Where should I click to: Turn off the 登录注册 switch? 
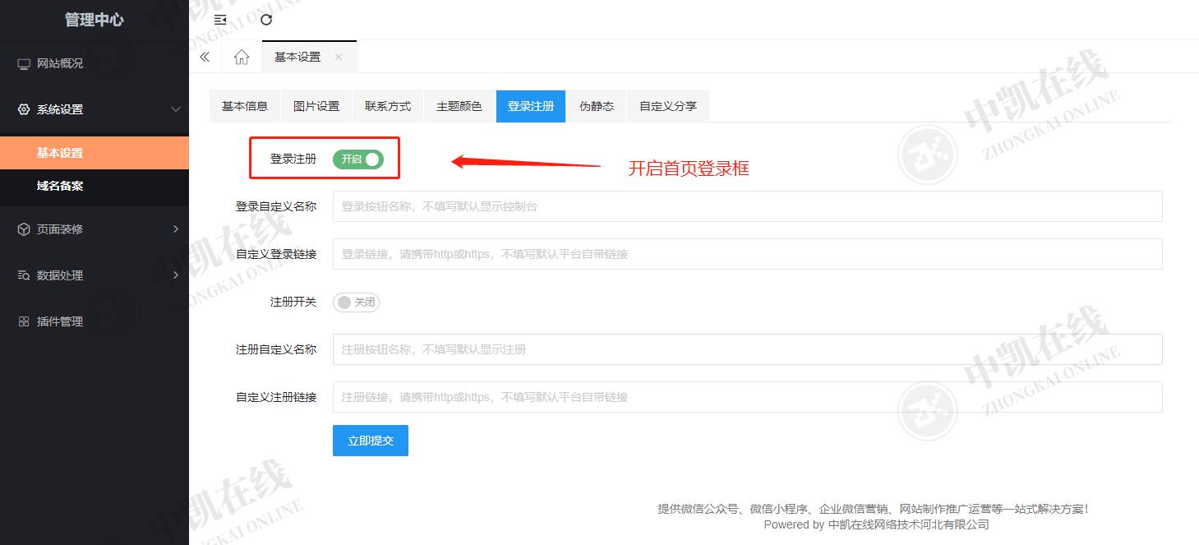[358, 159]
